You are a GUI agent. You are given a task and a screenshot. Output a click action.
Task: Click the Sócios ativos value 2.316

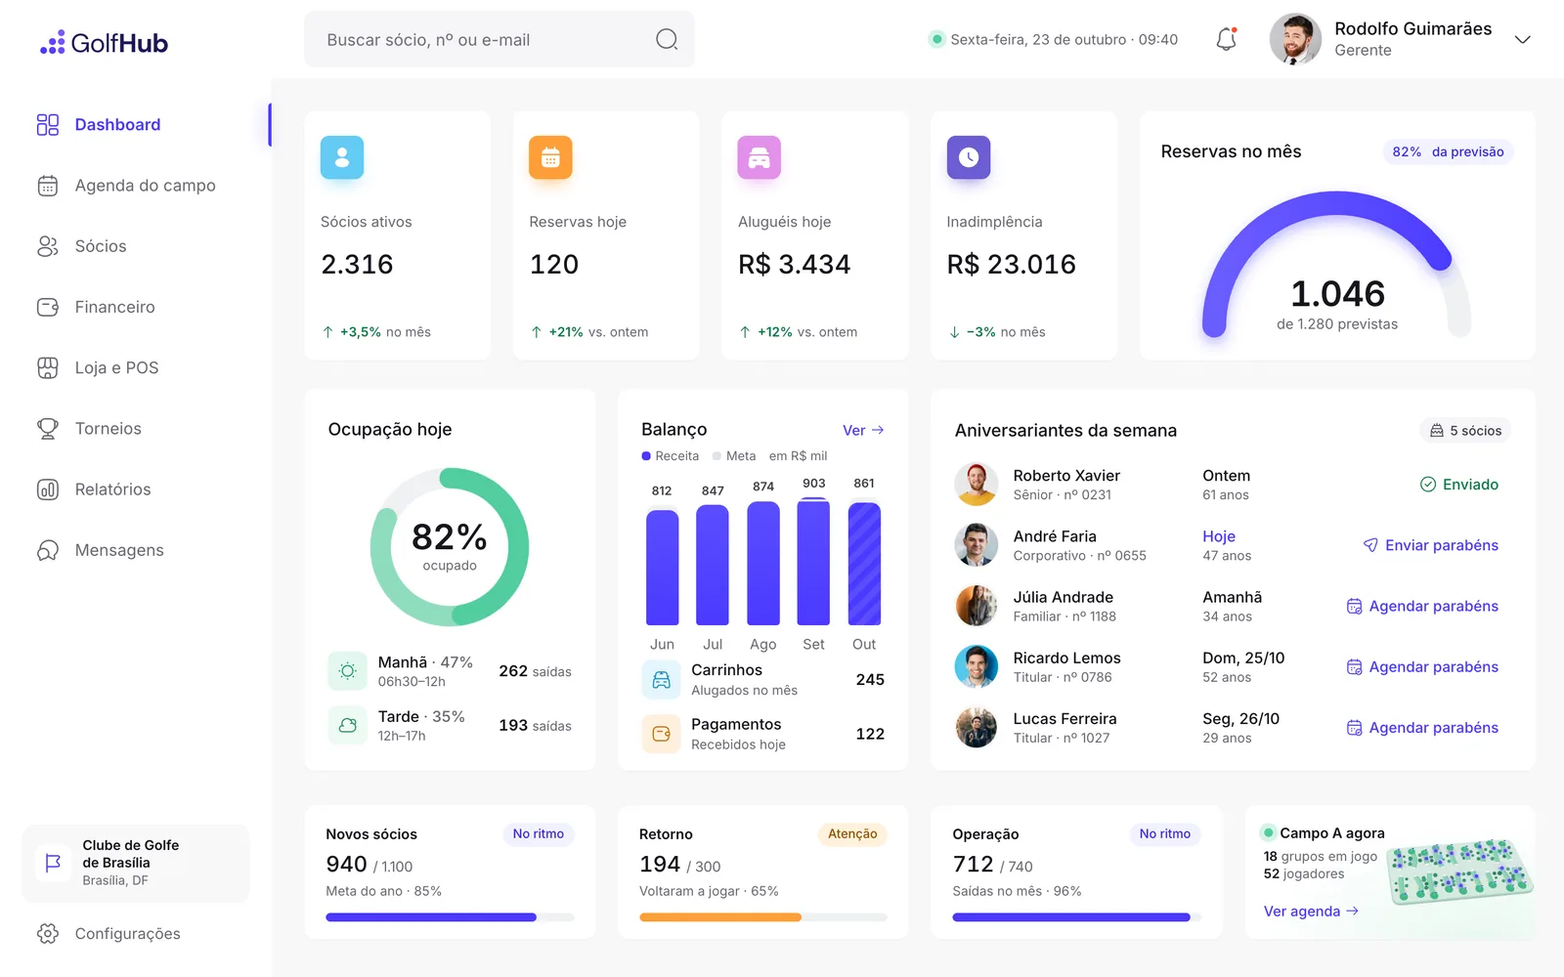click(357, 265)
